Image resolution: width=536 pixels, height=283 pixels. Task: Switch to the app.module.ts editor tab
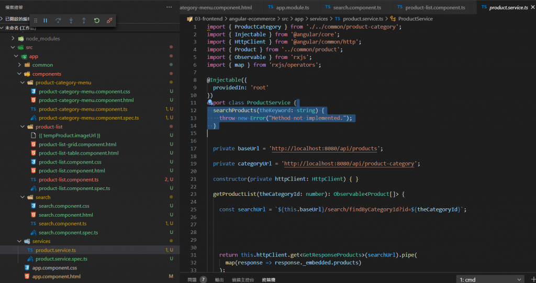[292, 8]
